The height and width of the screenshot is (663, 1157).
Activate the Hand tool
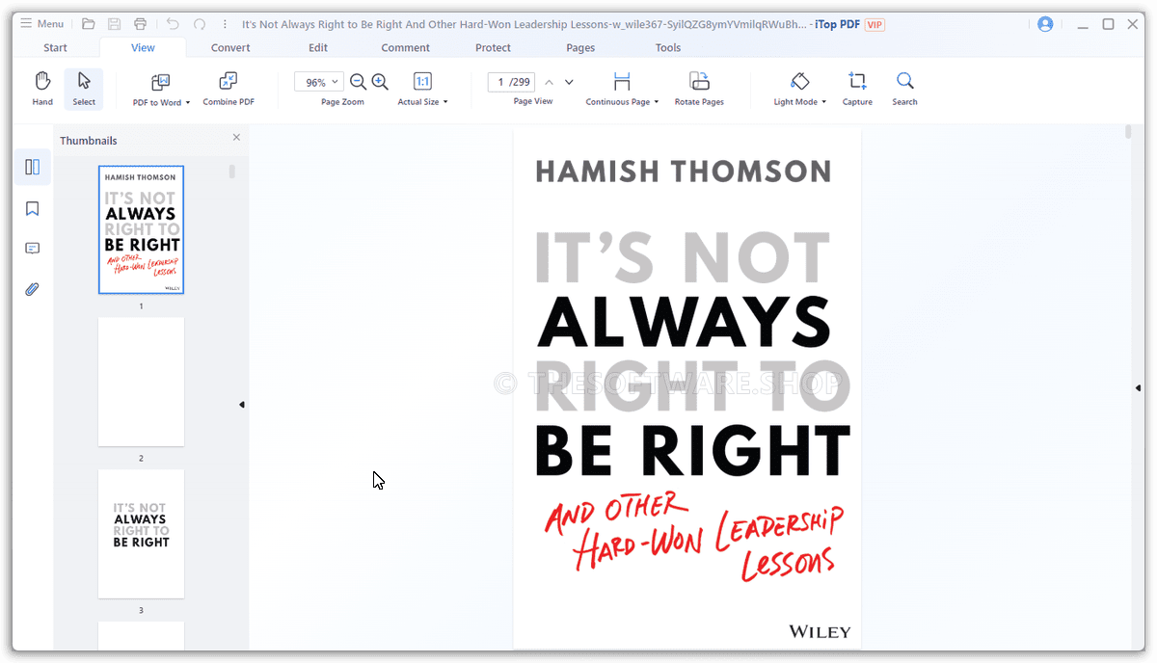tap(42, 89)
